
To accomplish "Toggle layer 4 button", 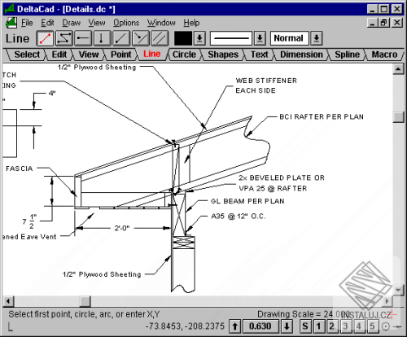I will (x=359, y=326).
